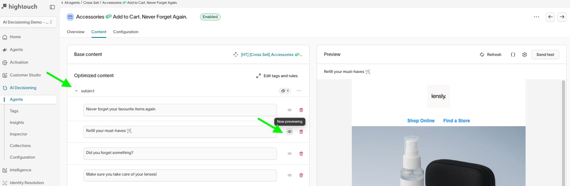Screen dimensions: 570x186
Task: Click Send test button
Action: 545,55
